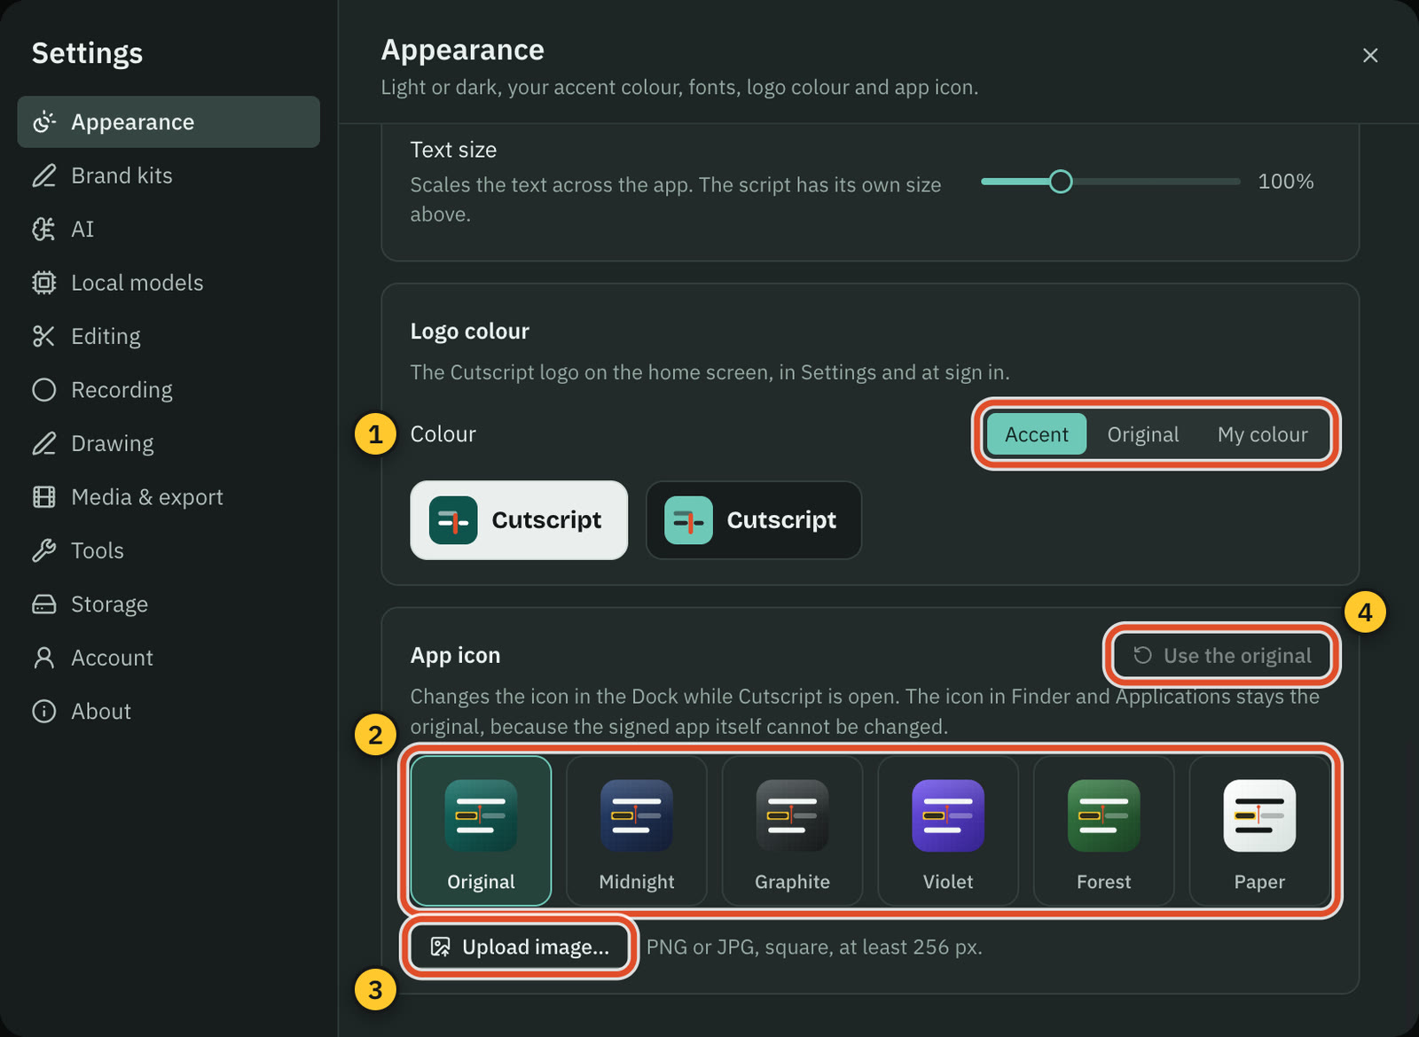Go to the AI settings page
This screenshot has width=1419, height=1037.
[169, 229]
